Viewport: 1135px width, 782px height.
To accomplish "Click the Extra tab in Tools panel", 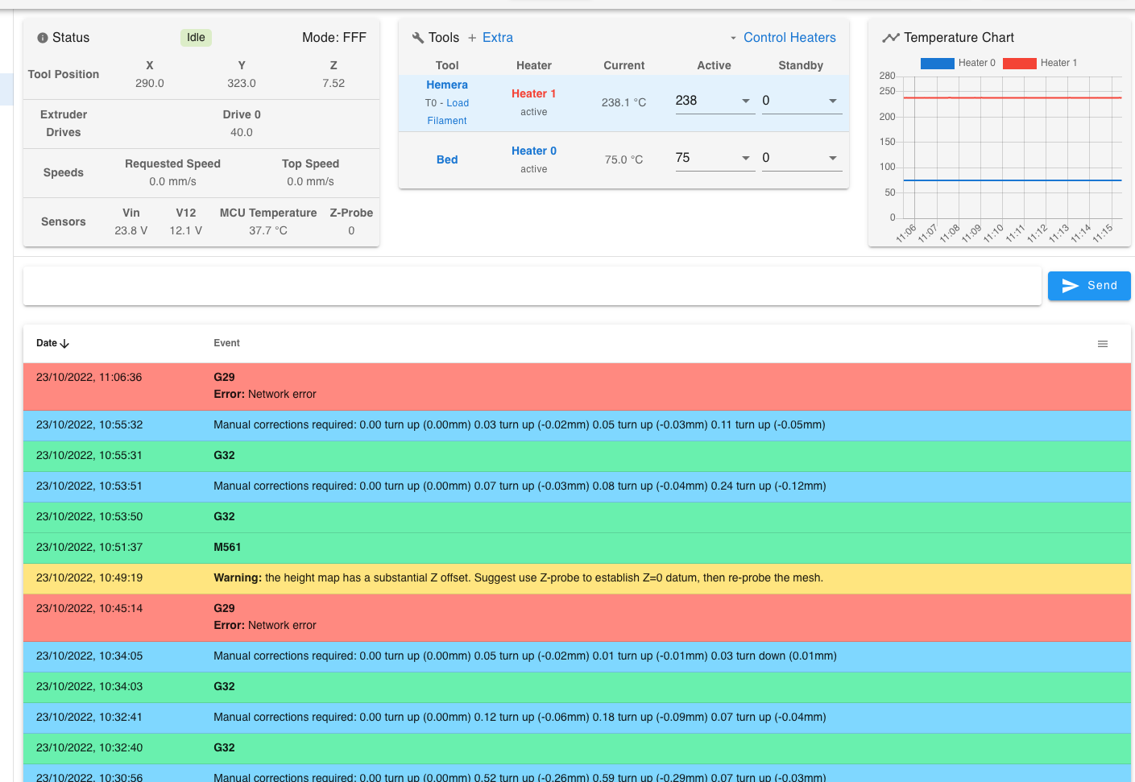I will pyautogui.click(x=498, y=38).
